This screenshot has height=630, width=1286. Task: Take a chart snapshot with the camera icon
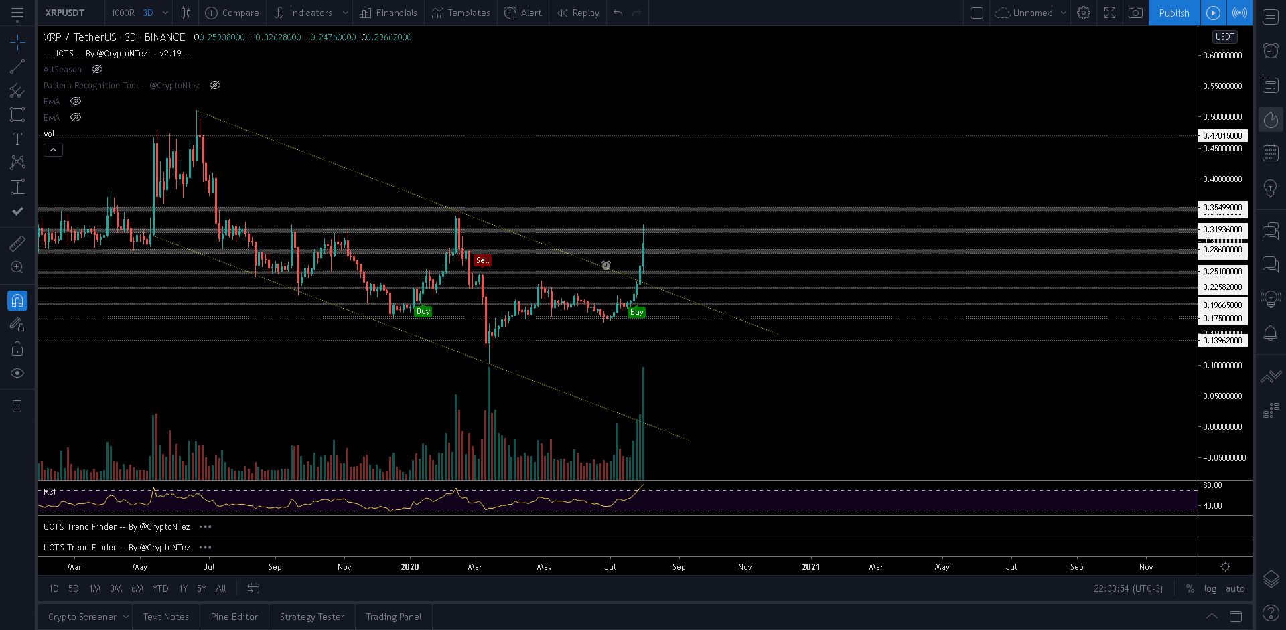[x=1135, y=13]
